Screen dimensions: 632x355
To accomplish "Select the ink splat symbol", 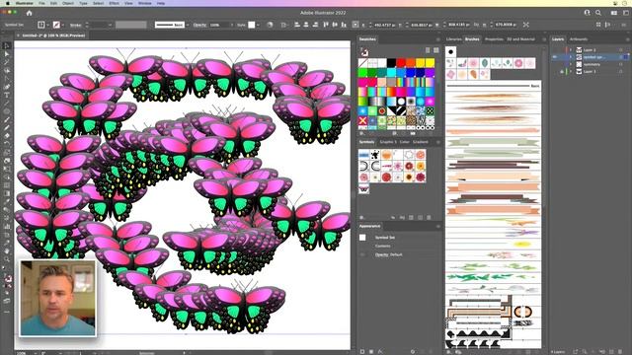I will coord(375,155).
